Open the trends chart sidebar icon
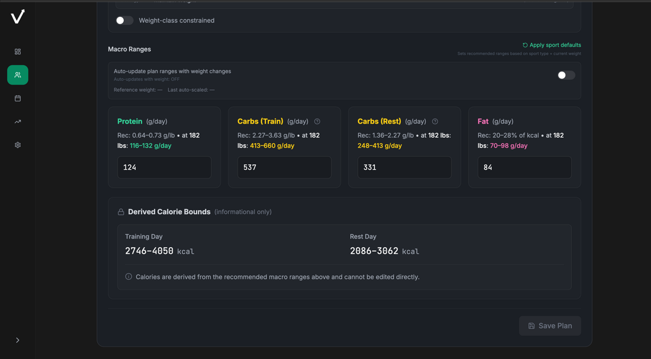This screenshot has width=651, height=359. (17, 121)
